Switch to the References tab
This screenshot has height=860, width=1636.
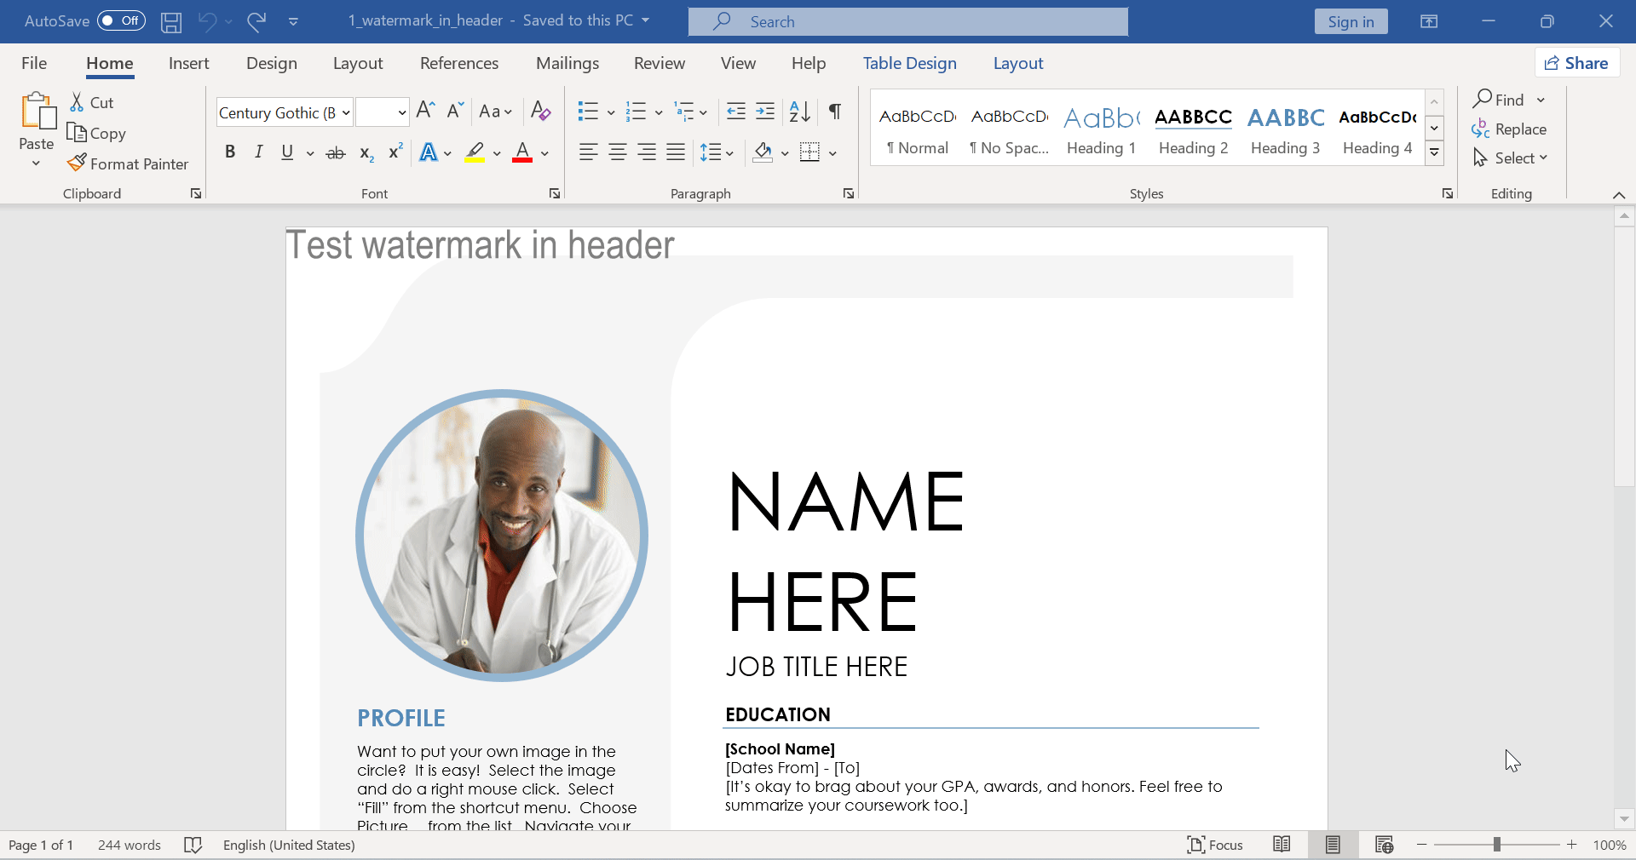pos(459,62)
